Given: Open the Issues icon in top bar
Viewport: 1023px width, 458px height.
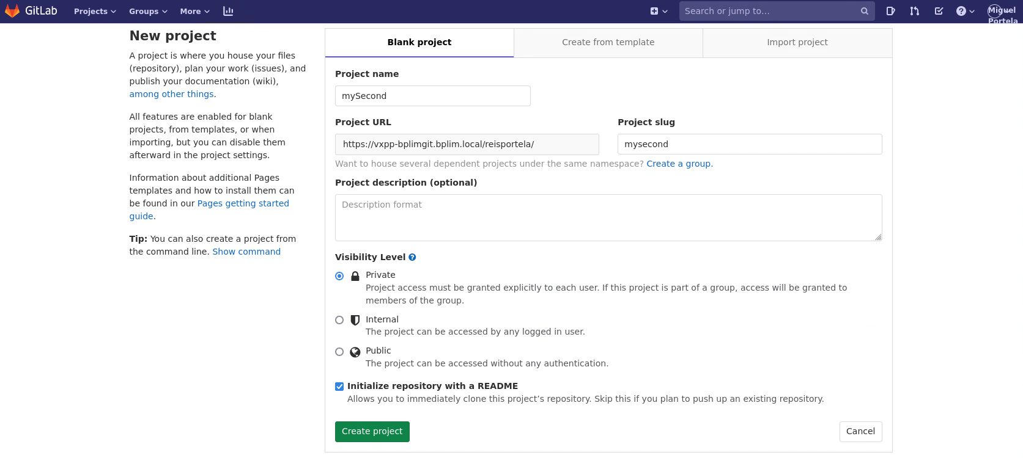Looking at the screenshot, I should point(890,11).
